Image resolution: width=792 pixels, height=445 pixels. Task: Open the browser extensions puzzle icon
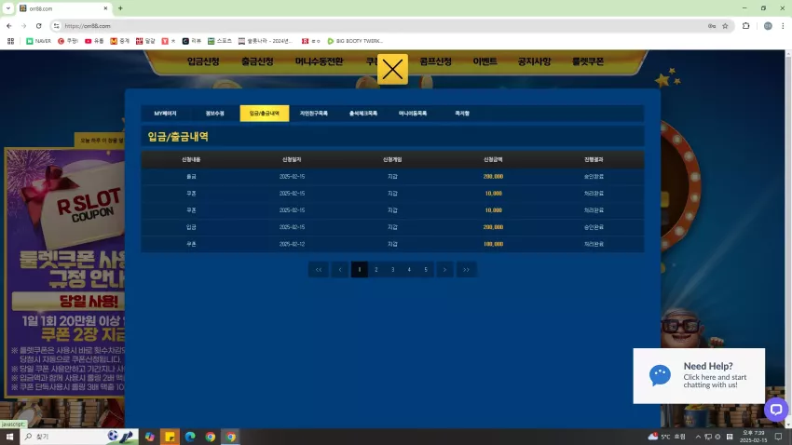(745, 26)
